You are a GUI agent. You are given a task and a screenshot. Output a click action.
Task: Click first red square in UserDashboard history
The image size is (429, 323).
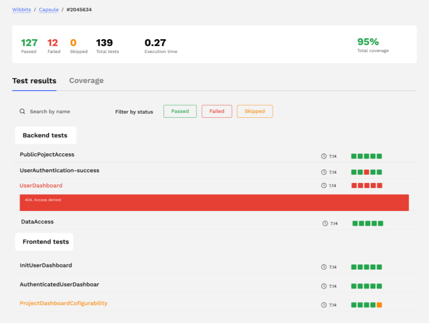coord(354,185)
